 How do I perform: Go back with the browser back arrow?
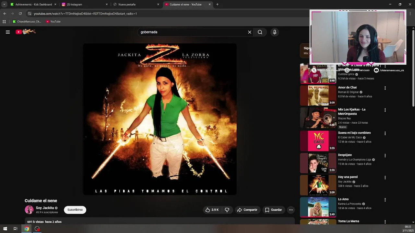click(x=5, y=14)
